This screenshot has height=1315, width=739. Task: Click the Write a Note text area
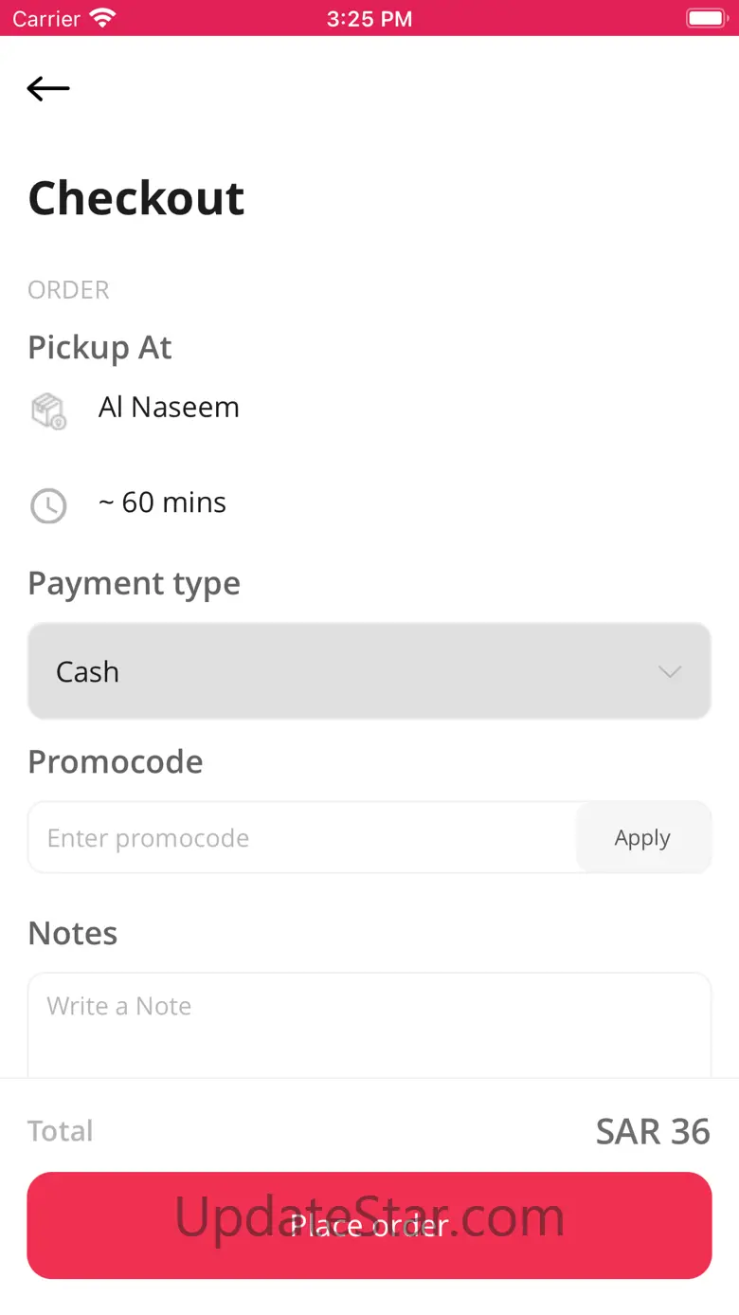[x=369, y=1024]
